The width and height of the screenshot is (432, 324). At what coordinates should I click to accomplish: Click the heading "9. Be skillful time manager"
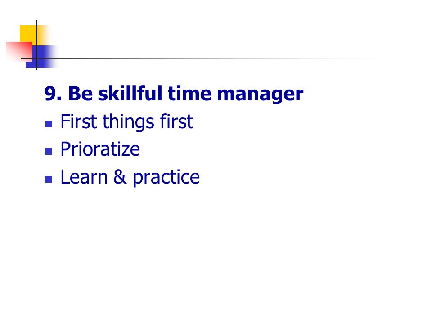click(174, 94)
